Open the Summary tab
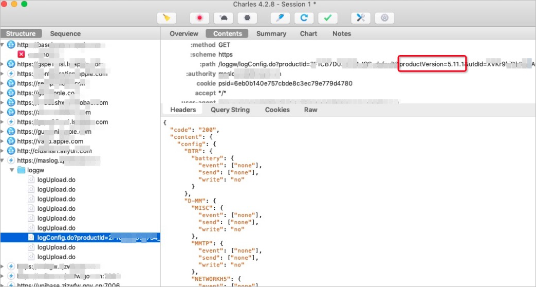The width and height of the screenshot is (536, 287). click(271, 33)
